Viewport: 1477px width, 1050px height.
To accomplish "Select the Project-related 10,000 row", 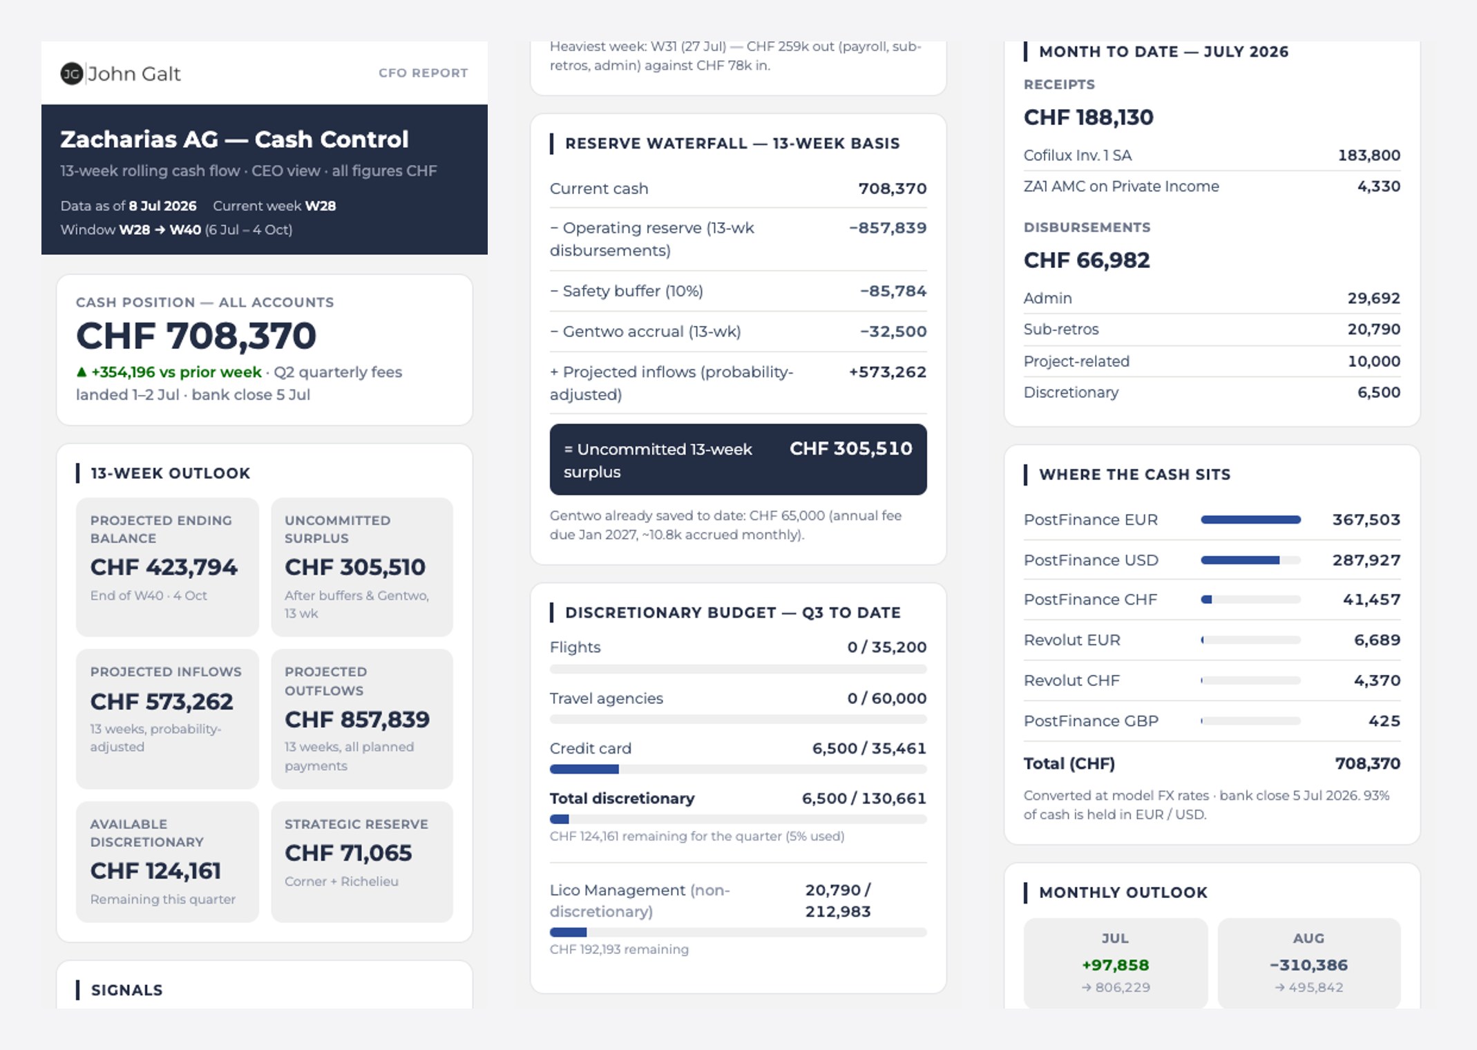I will (x=1212, y=361).
